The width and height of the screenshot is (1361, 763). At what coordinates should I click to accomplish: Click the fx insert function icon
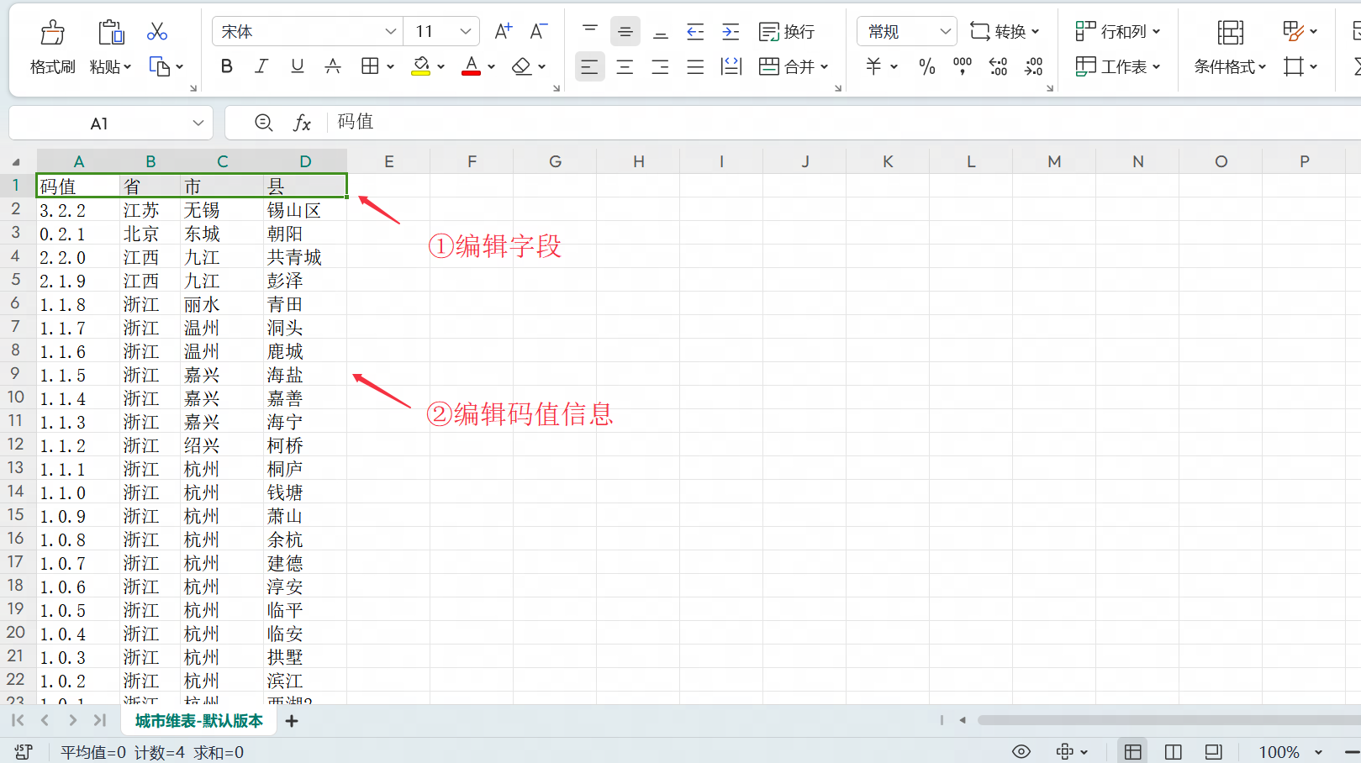coord(302,124)
